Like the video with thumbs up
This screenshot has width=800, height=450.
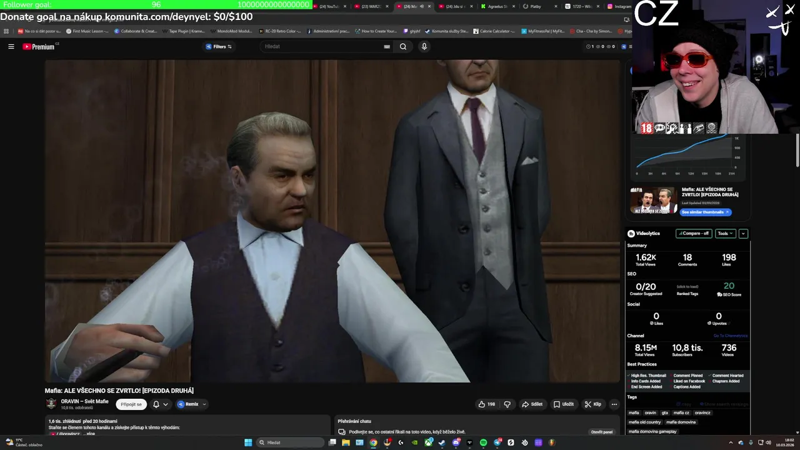486,404
